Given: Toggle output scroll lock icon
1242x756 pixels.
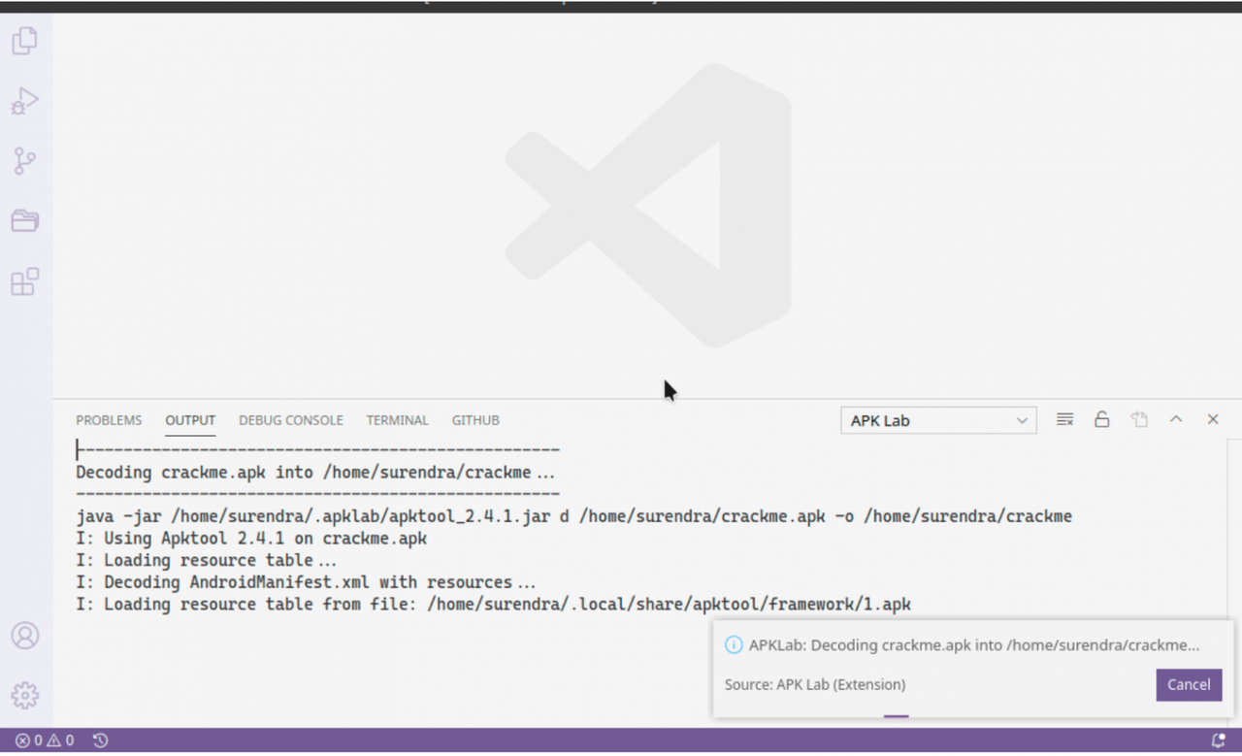Looking at the screenshot, I should coord(1101,420).
